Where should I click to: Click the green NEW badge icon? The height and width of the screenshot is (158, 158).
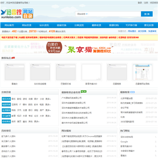tap(84, 92)
